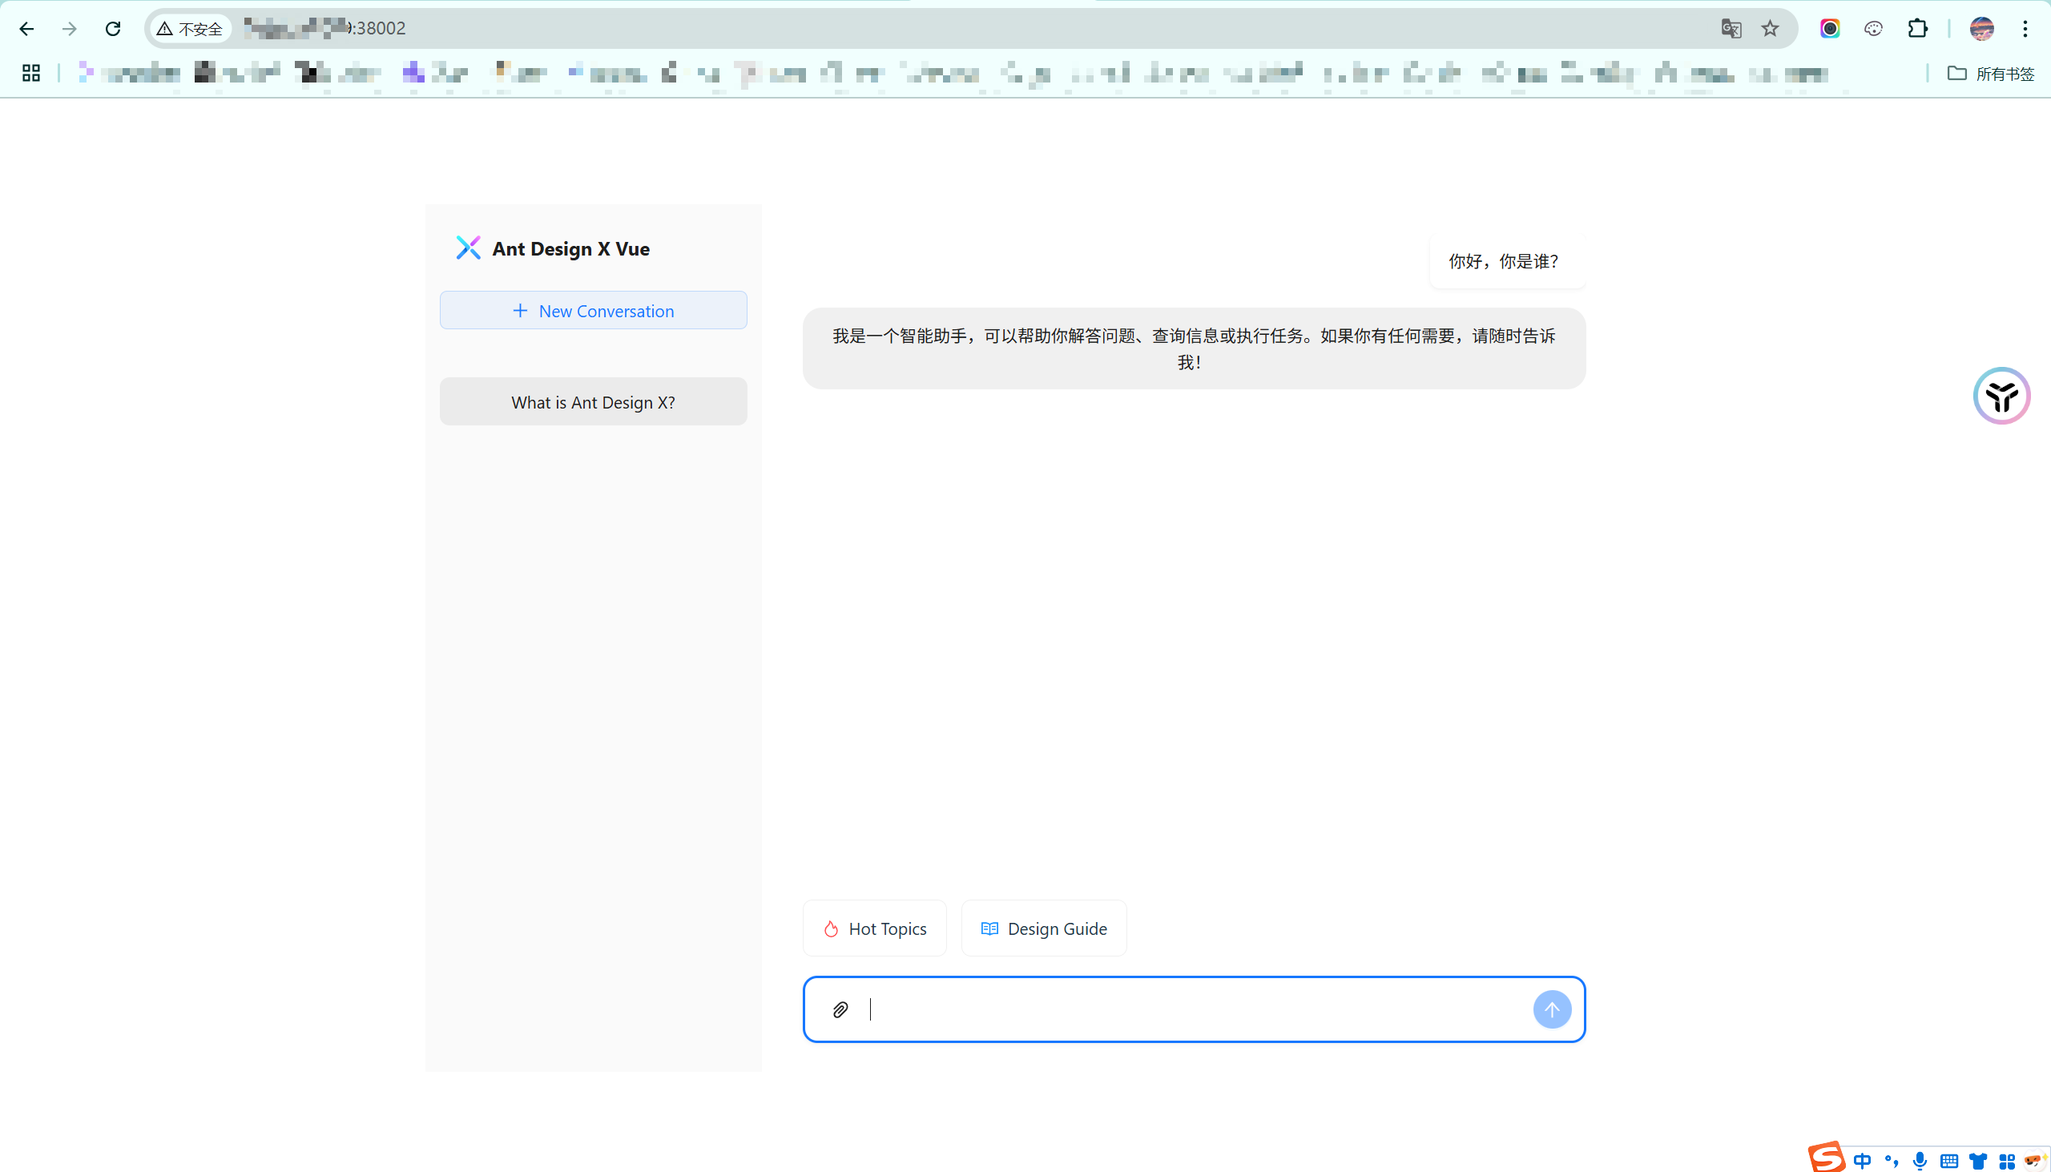
Task: Open the floating assistant icon on right edge
Action: click(x=2001, y=396)
